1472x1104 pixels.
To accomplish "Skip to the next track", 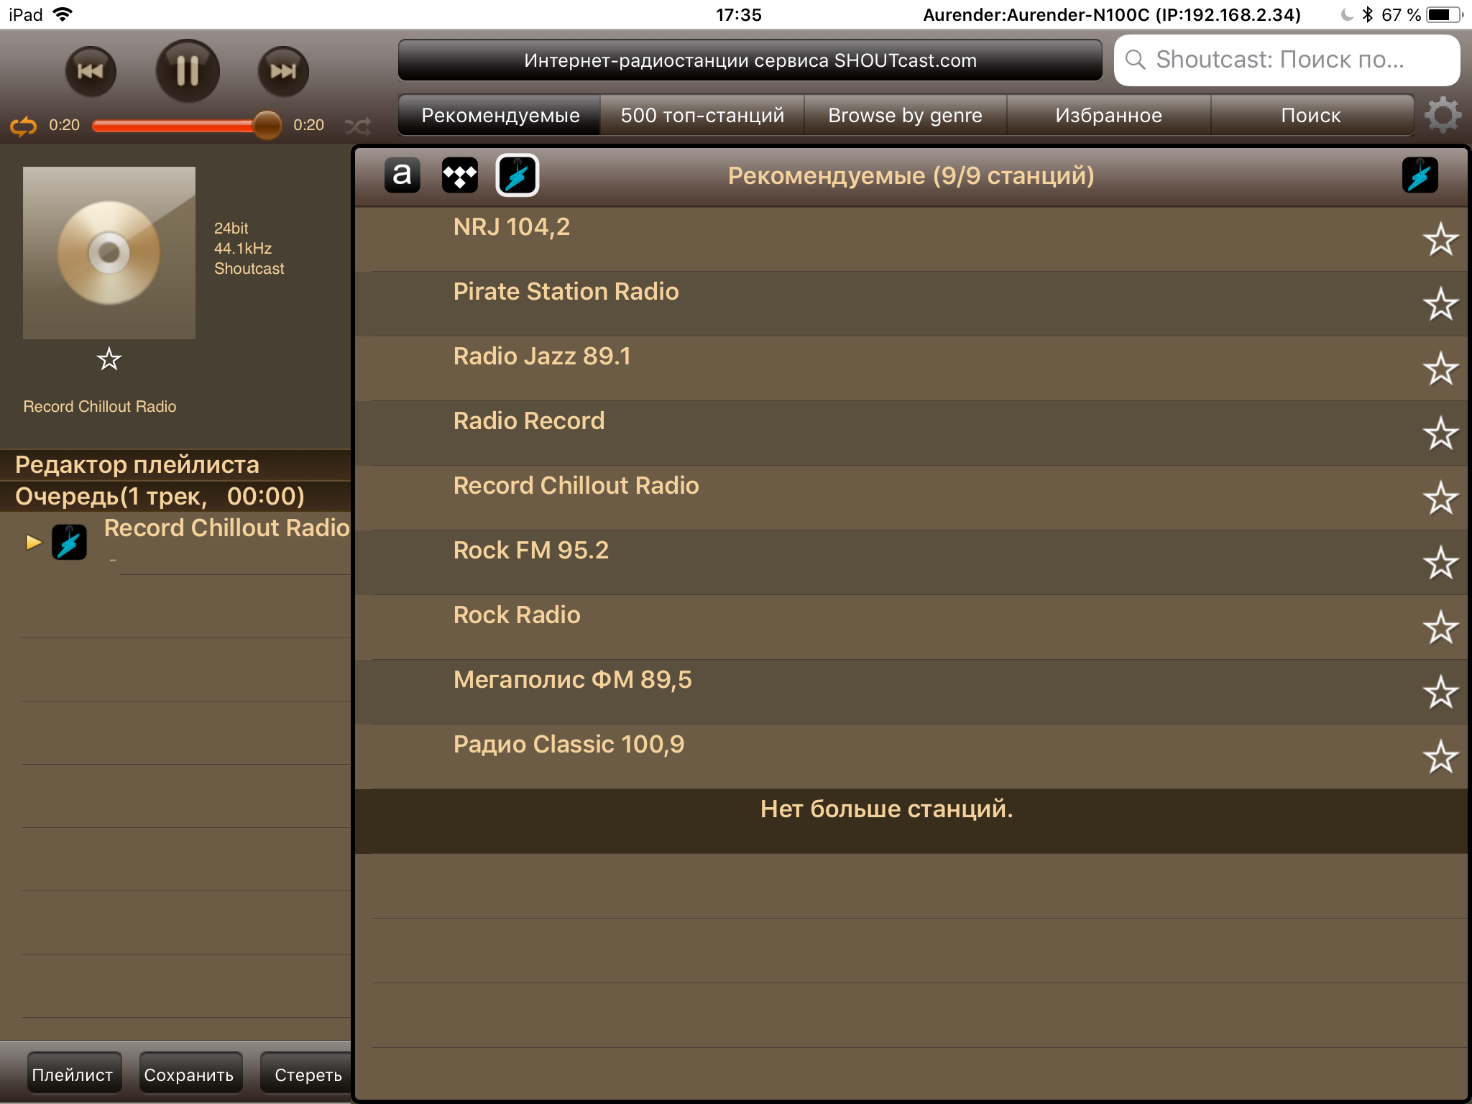I will point(283,70).
